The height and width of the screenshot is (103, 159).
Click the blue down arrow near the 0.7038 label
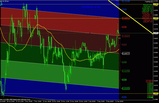tap(118, 3)
